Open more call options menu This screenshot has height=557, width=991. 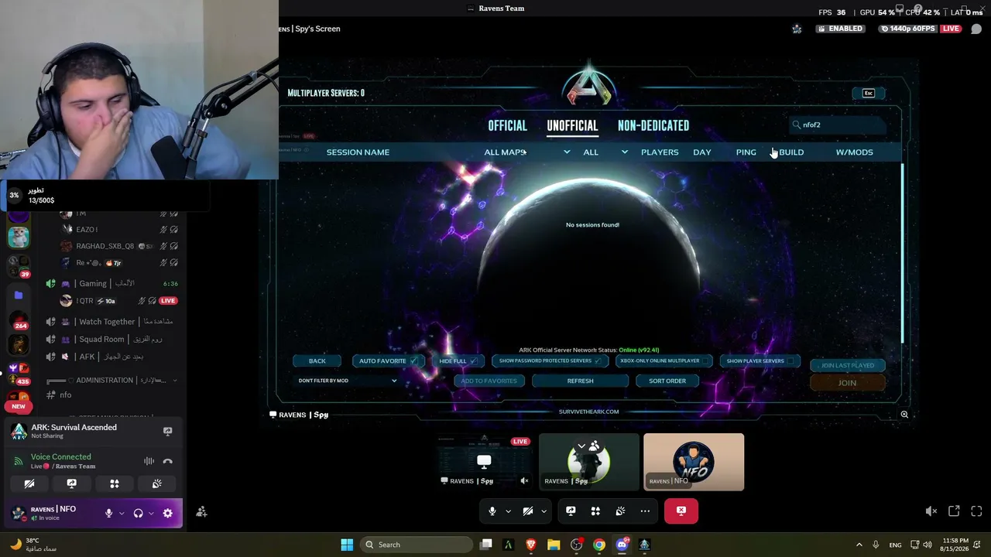(x=645, y=511)
